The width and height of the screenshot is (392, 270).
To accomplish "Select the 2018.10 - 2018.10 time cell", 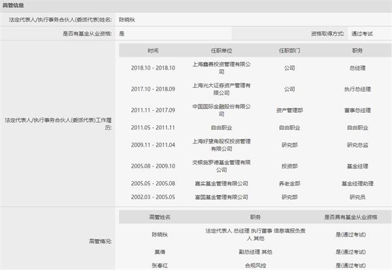I will click(152, 67).
